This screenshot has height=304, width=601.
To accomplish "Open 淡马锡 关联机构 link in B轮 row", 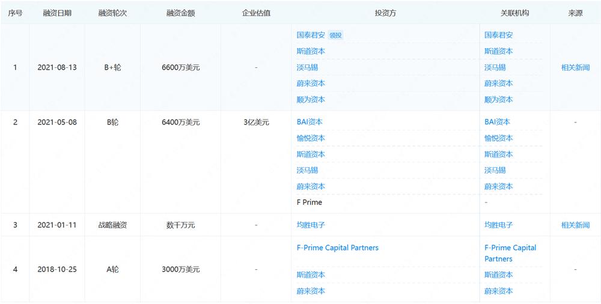I will [x=495, y=170].
